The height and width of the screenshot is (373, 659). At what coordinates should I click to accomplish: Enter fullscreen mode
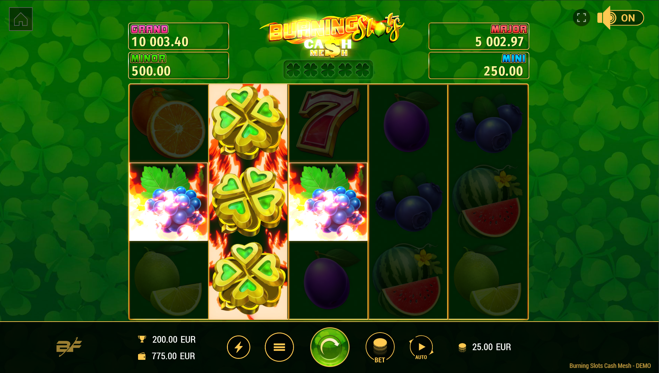[x=581, y=18]
